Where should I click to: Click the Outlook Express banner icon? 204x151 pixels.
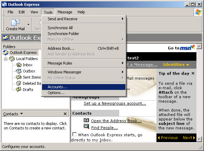point(6,37)
